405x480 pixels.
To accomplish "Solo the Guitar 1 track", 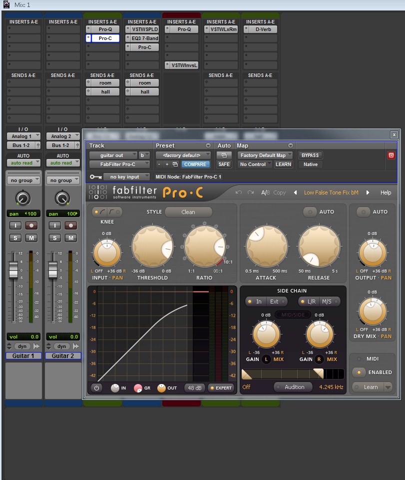I will click(15, 238).
